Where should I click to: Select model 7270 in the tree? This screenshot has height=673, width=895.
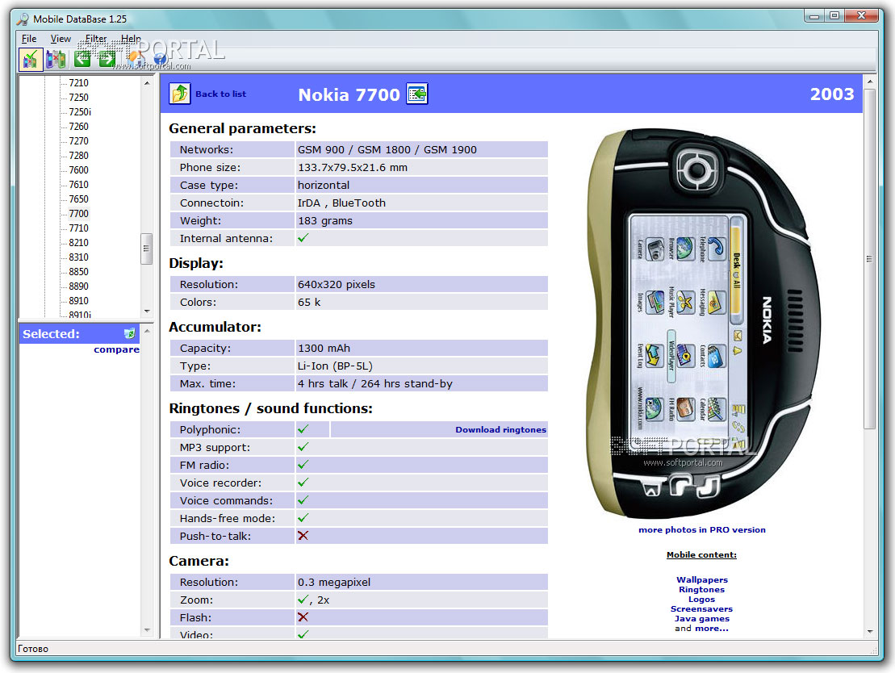pos(79,141)
